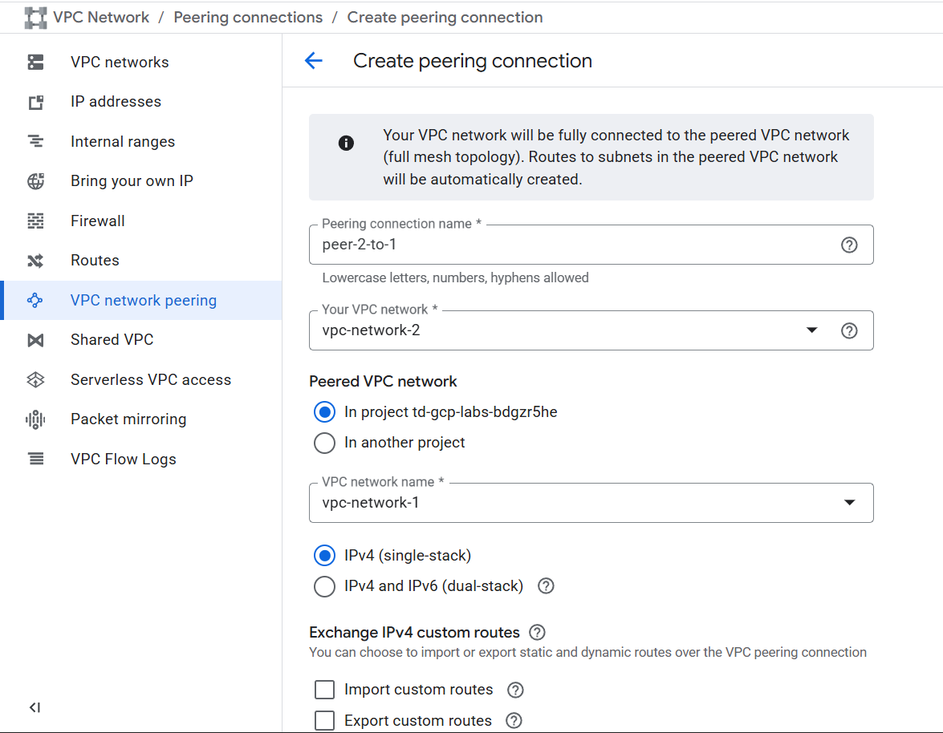Enable Import custom routes checkbox
This screenshot has width=943, height=733.
(x=324, y=690)
